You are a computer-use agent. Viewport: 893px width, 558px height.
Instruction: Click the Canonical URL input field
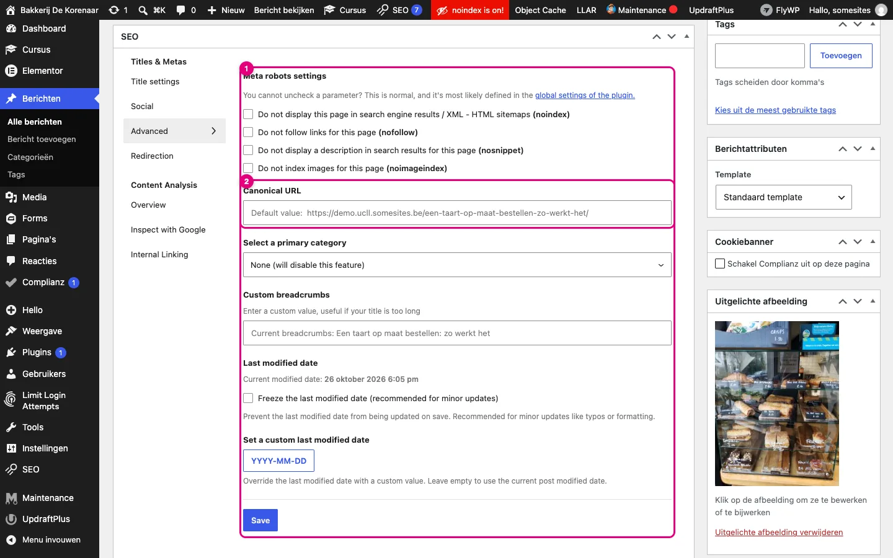point(457,213)
